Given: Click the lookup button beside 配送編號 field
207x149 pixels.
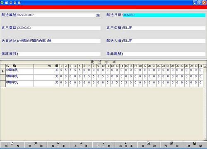Looking at the screenshot, I should coord(98,15).
